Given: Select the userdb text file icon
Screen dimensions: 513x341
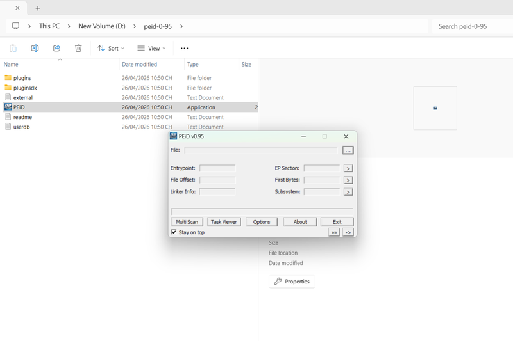Looking at the screenshot, I should [8, 127].
